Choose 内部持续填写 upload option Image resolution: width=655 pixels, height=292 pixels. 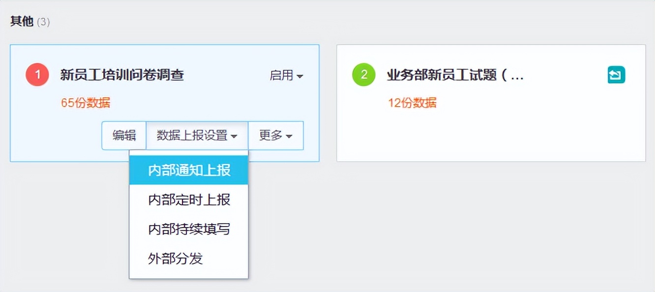click(188, 229)
